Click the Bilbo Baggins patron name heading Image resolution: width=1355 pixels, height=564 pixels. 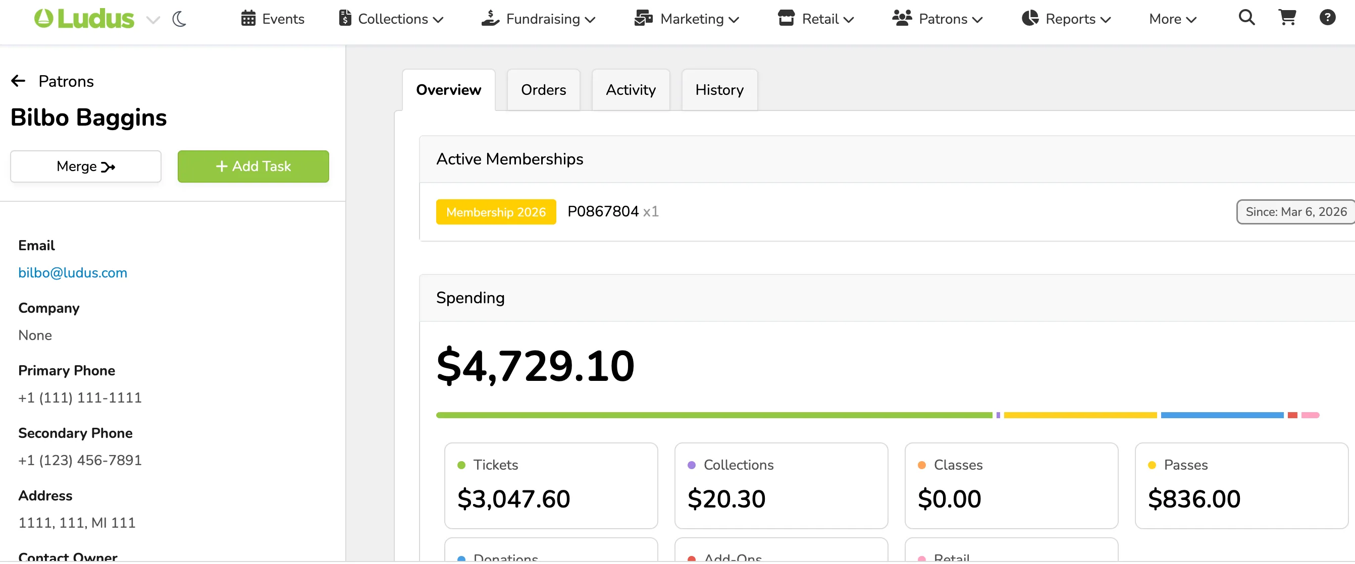[88, 117]
